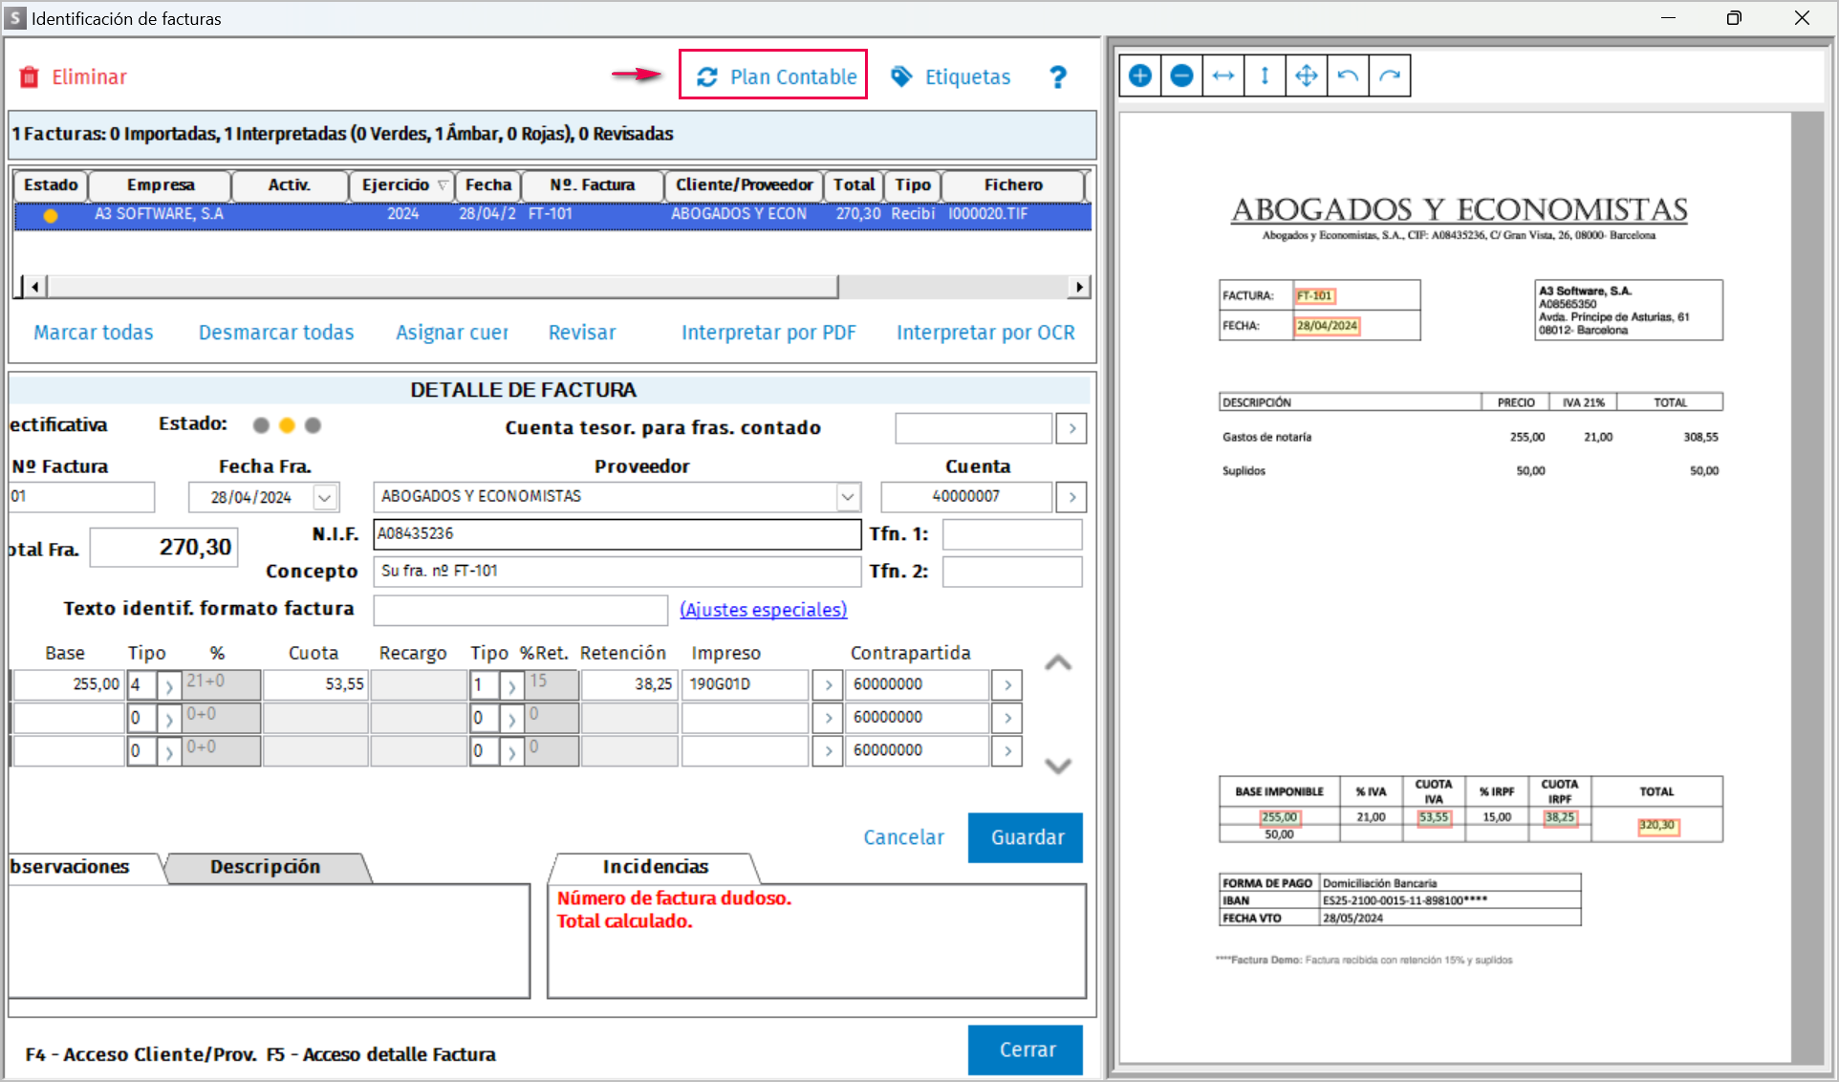Switch to the Descripción tab
Viewport: 1839px width, 1082px height.
(266, 867)
